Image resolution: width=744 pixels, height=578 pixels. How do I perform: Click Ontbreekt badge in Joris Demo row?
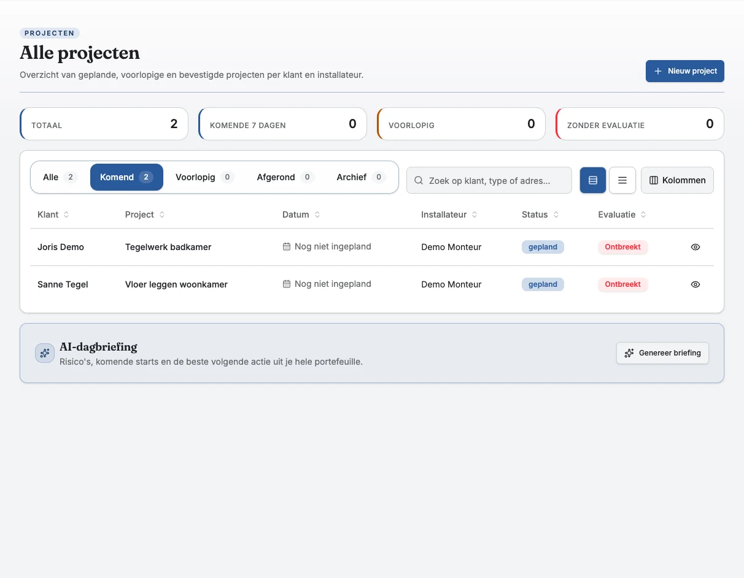pyautogui.click(x=622, y=247)
